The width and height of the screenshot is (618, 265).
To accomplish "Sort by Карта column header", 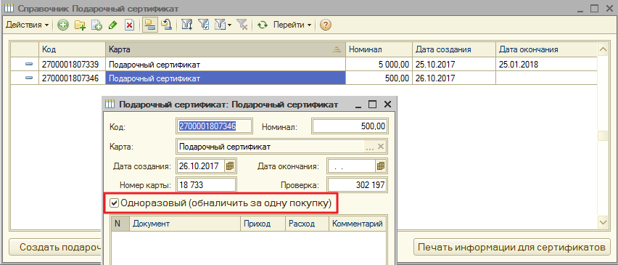I will (226, 49).
